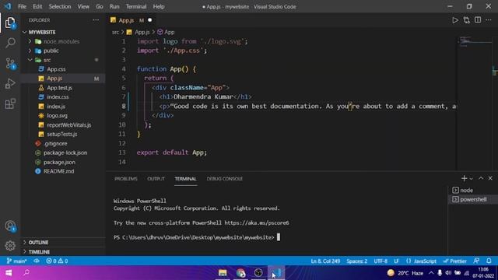Create a new terminal with plus icon
498x280 pixels.
click(464, 178)
